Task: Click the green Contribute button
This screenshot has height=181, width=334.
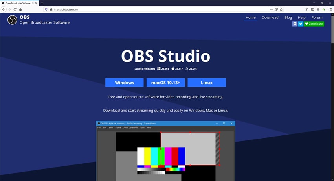Action: 314,24
